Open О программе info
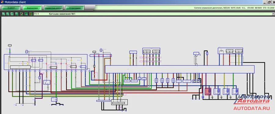The height and width of the screenshot is (114, 275). (75, 8)
